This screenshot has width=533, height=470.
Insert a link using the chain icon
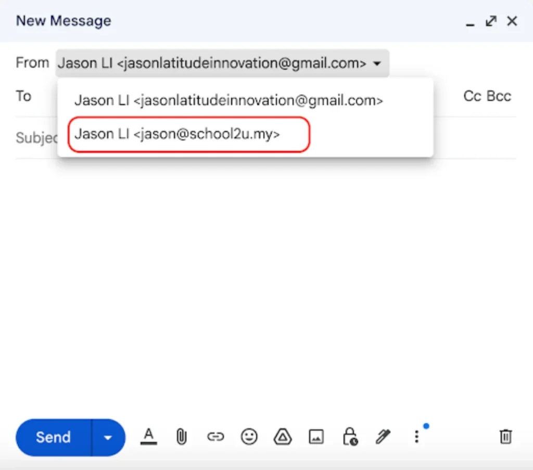(215, 437)
